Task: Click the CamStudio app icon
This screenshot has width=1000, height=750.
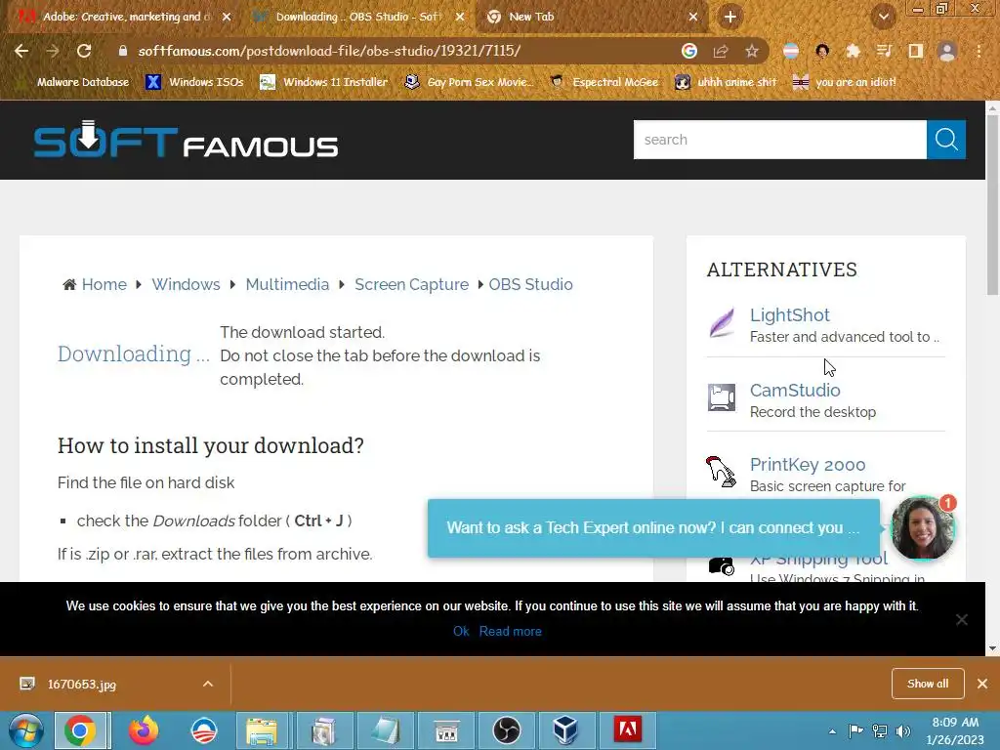Action: click(722, 397)
